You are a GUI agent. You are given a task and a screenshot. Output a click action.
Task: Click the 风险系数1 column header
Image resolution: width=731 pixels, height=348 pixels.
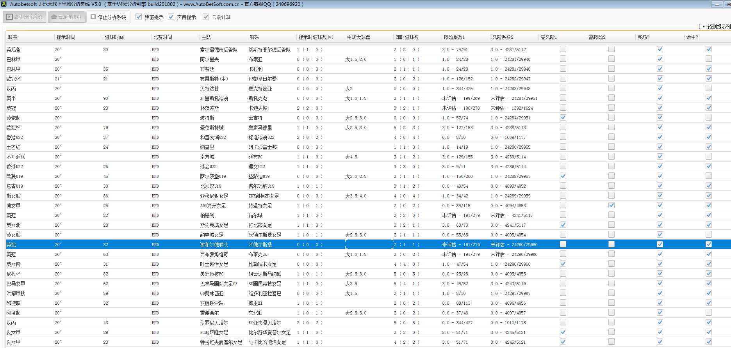point(454,37)
